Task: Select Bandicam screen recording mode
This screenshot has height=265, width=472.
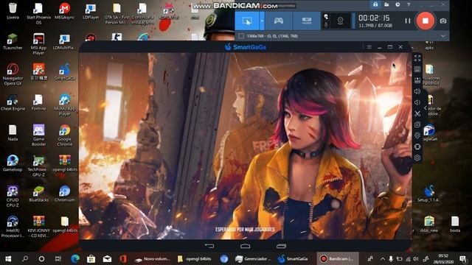Action: click(x=247, y=21)
